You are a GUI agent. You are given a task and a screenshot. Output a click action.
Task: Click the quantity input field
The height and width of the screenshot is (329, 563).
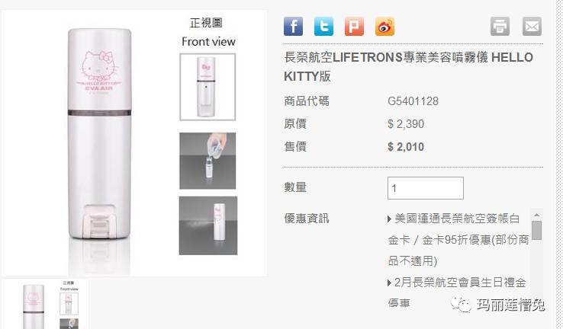[426, 188]
